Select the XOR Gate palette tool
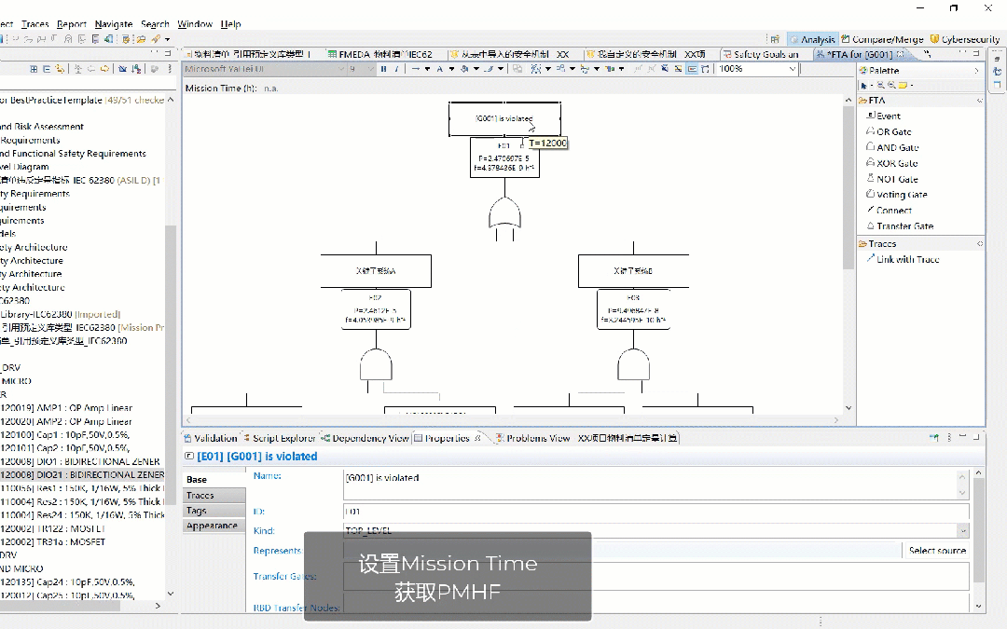The image size is (1007, 629). coord(892,163)
